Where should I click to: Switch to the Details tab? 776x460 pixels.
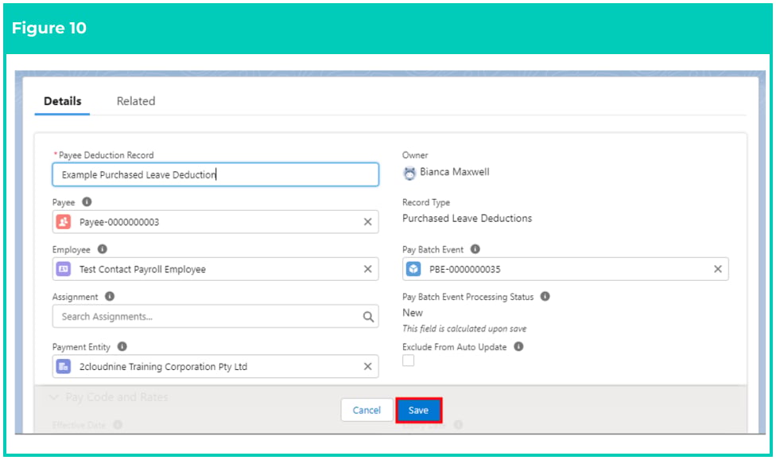pos(62,101)
